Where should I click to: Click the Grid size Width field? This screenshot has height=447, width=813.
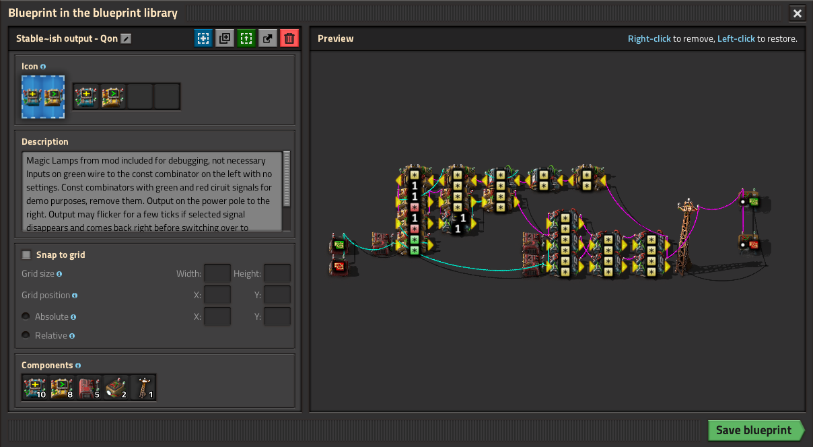217,273
